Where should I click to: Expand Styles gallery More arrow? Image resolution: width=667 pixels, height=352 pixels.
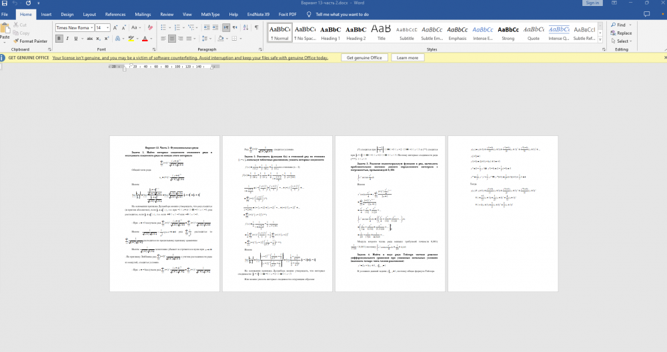coord(600,39)
